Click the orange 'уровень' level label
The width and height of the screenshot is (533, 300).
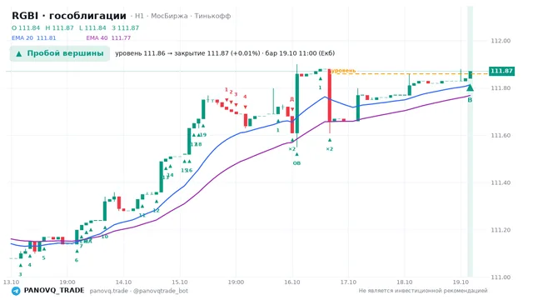tap(343, 71)
